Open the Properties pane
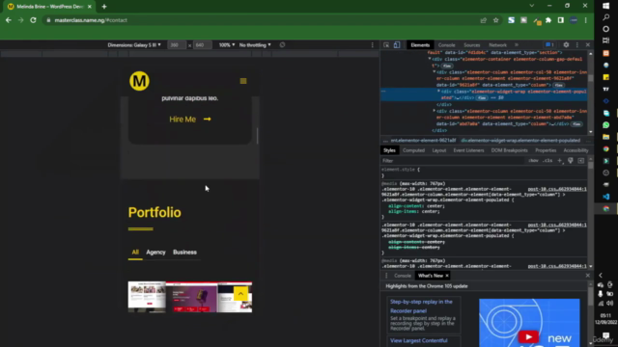 (546, 150)
